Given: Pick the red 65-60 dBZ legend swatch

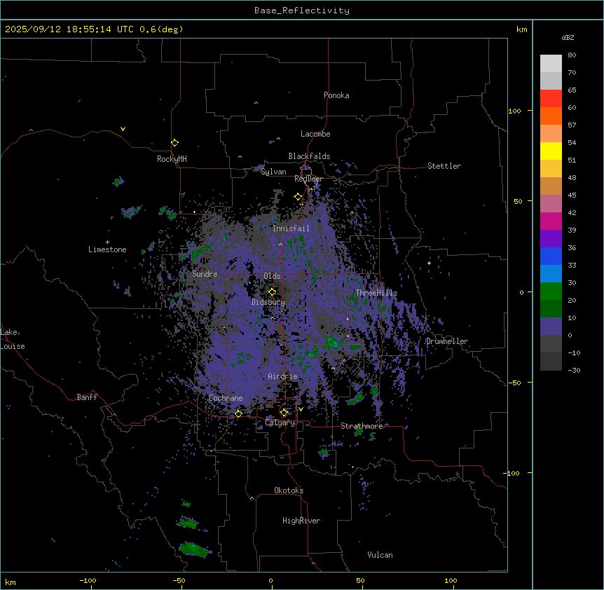Looking at the screenshot, I should click(x=551, y=99).
